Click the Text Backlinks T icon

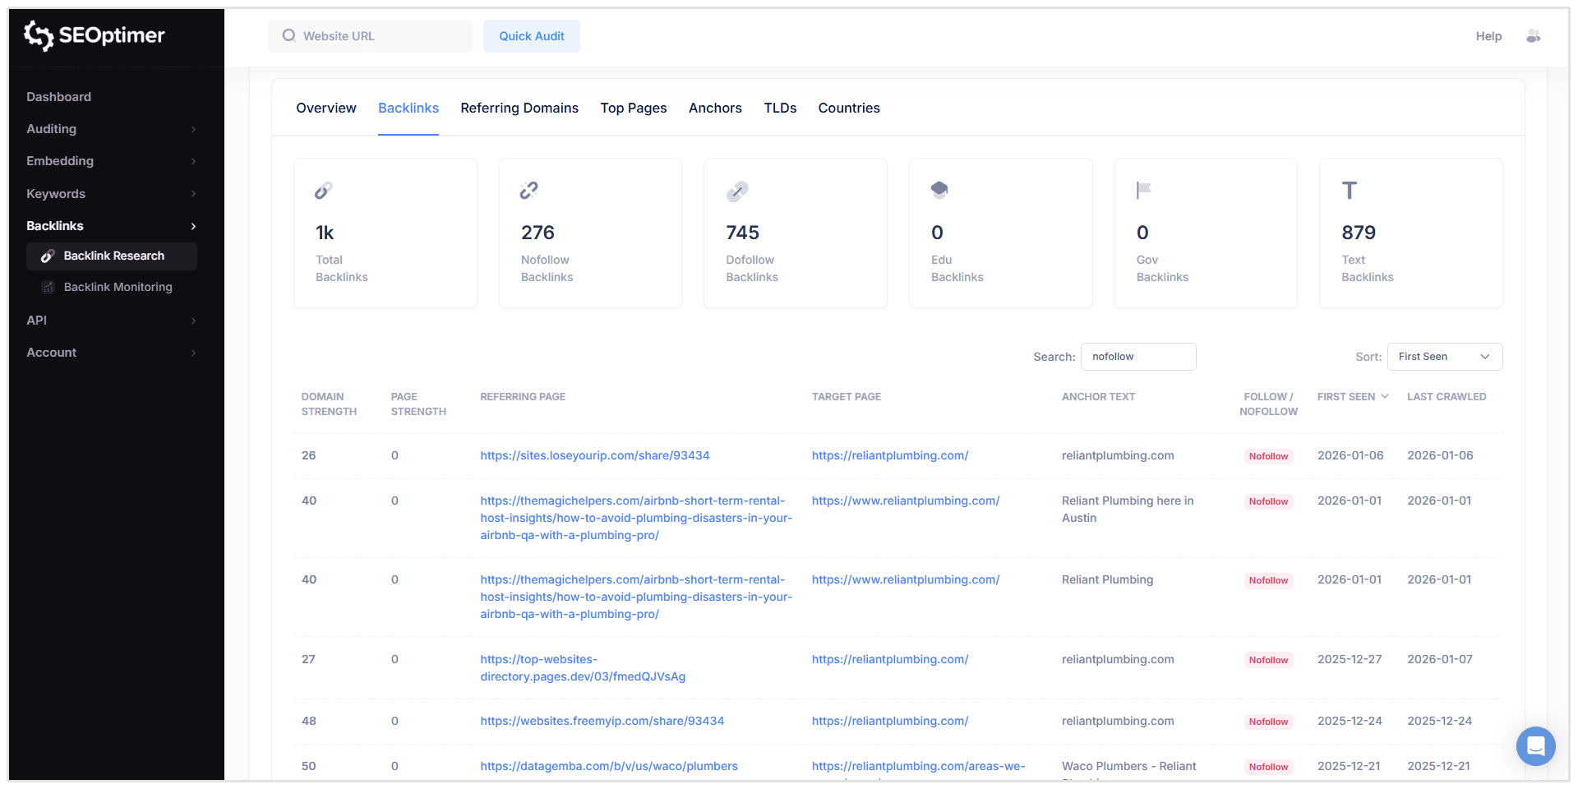1349,190
